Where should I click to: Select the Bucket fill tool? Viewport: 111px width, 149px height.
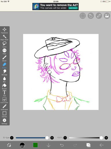pyautogui.click(x=4, y=86)
